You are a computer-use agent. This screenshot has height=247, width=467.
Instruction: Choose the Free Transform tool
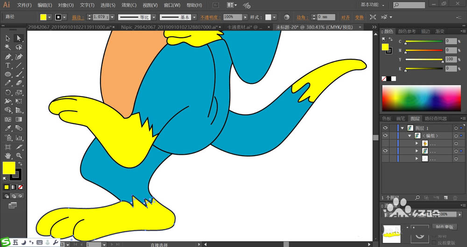point(19,101)
